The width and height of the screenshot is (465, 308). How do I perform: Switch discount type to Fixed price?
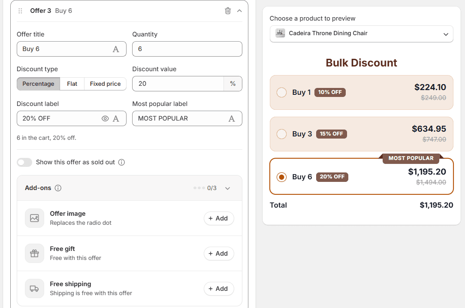(105, 84)
